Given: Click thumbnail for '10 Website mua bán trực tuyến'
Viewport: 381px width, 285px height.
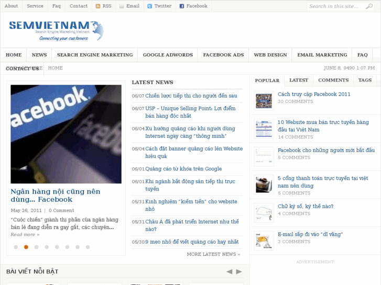Looking at the screenshot, I should (x=264, y=129).
